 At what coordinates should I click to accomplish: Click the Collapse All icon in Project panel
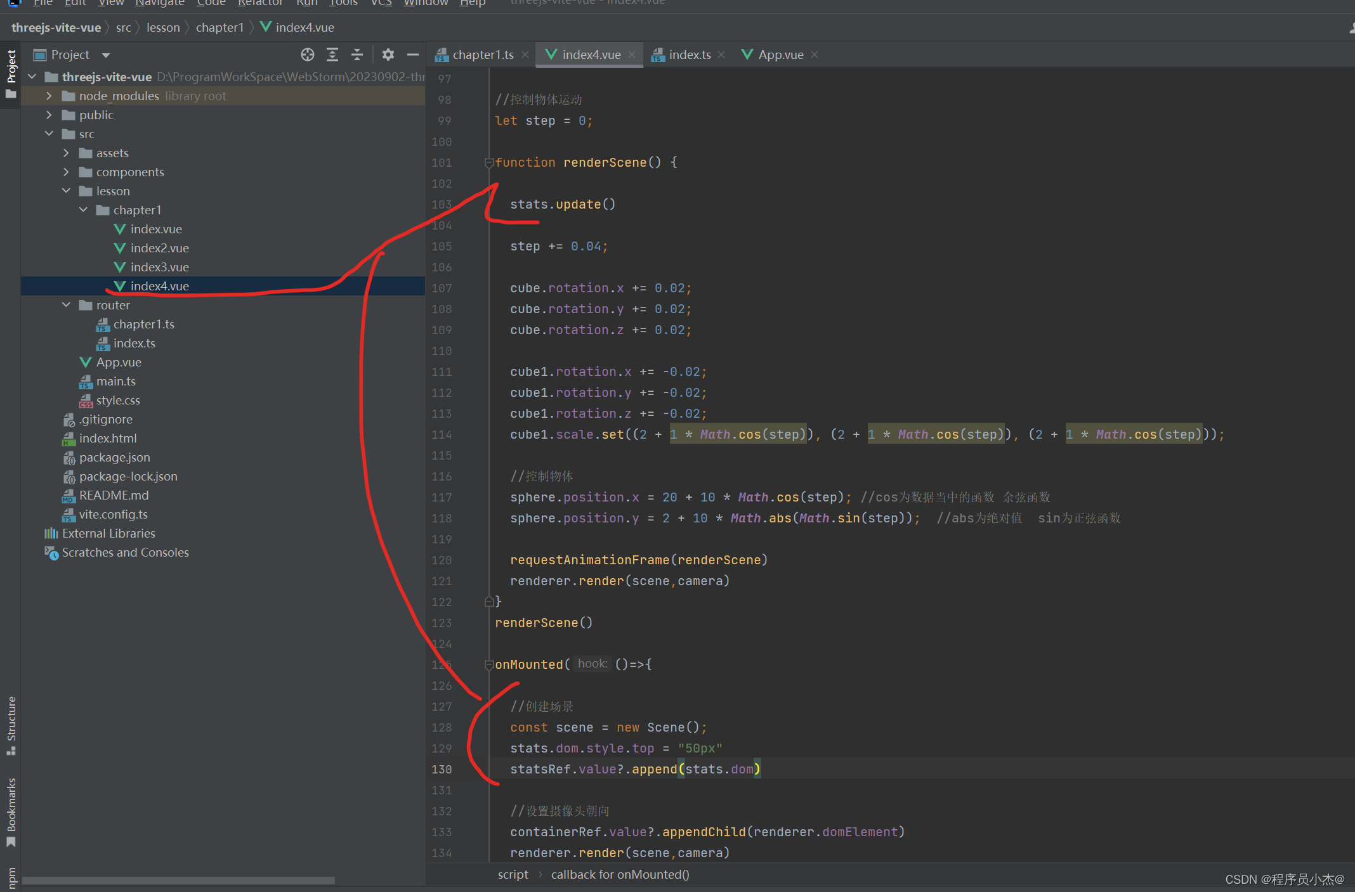click(357, 55)
